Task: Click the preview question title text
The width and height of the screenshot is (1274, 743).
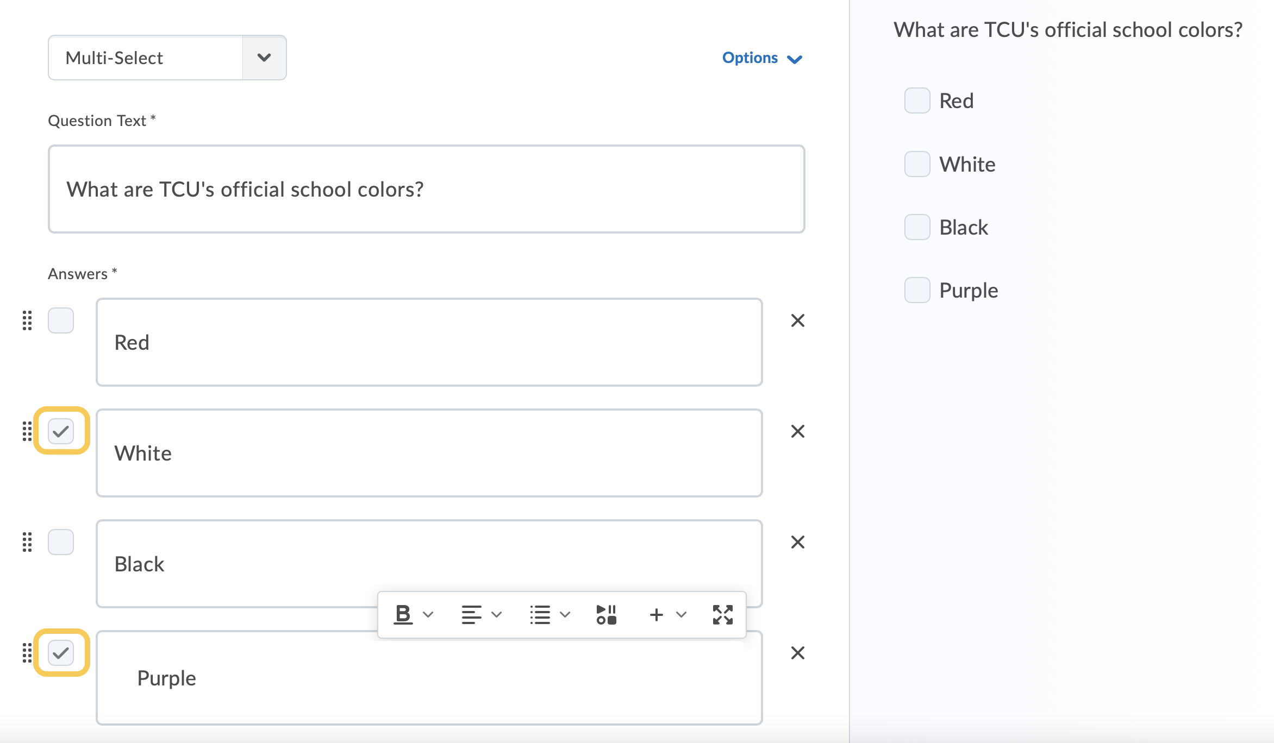Action: pyautogui.click(x=1068, y=30)
